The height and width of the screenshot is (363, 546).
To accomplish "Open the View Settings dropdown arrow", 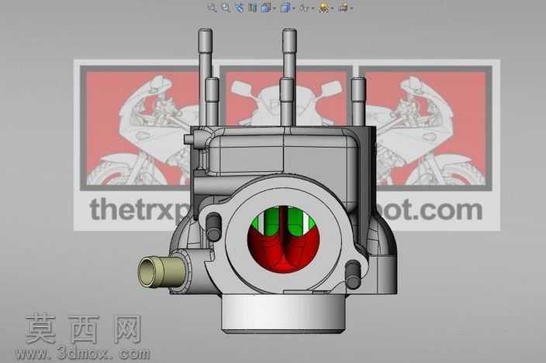I will click(351, 8).
